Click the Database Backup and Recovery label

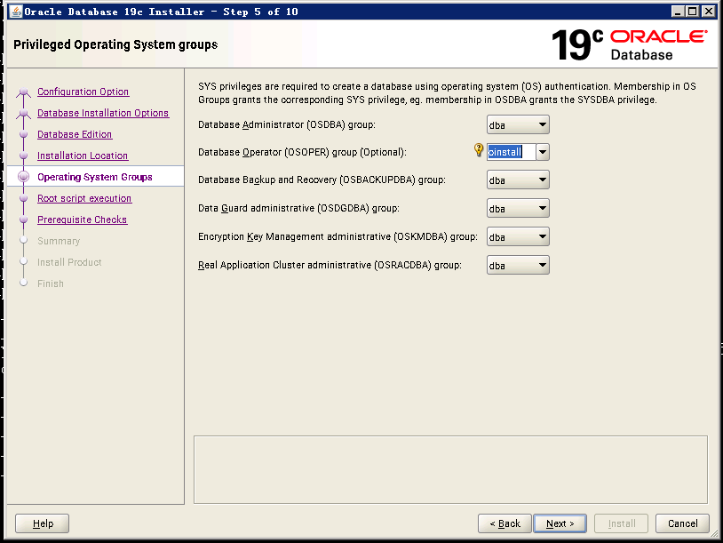pyautogui.click(x=322, y=180)
